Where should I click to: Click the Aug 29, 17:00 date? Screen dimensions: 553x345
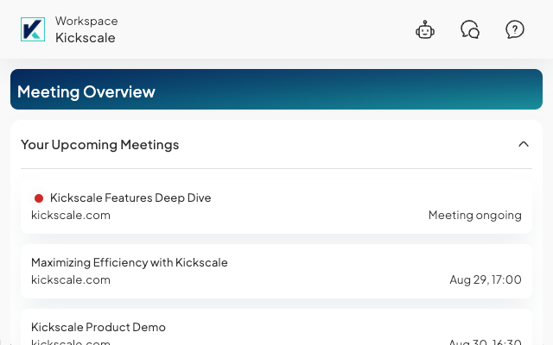(x=486, y=279)
